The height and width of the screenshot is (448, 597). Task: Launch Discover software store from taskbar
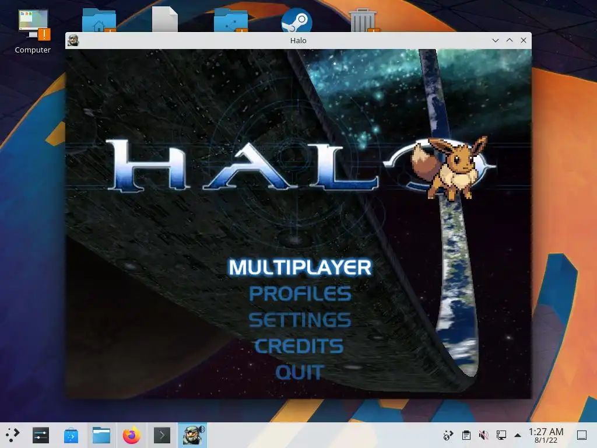click(x=71, y=435)
